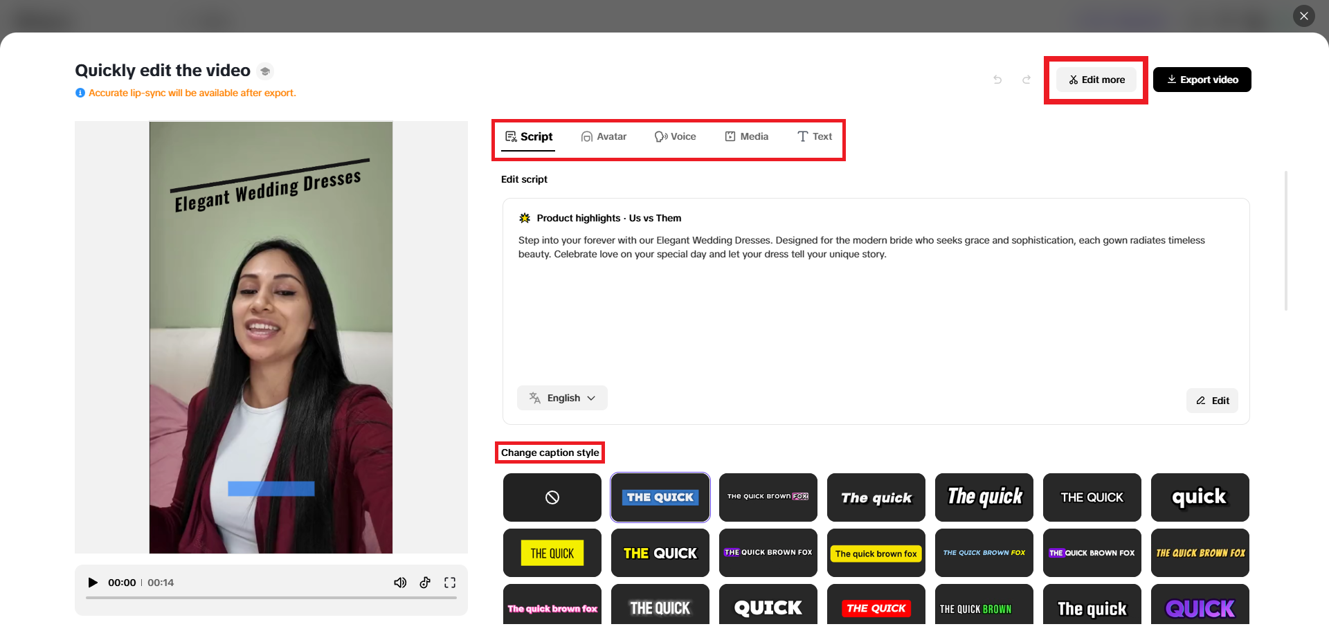Click the 'Change caption style' heading
Screen dimensions: 1329x631
[x=550, y=452]
